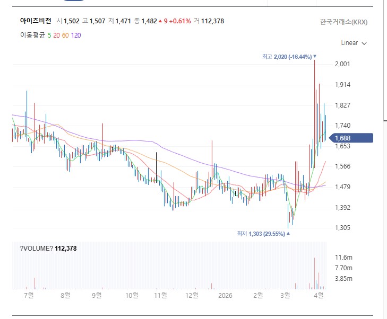
Task: Click the 한국거래소(KRX) label
Action: (x=343, y=22)
